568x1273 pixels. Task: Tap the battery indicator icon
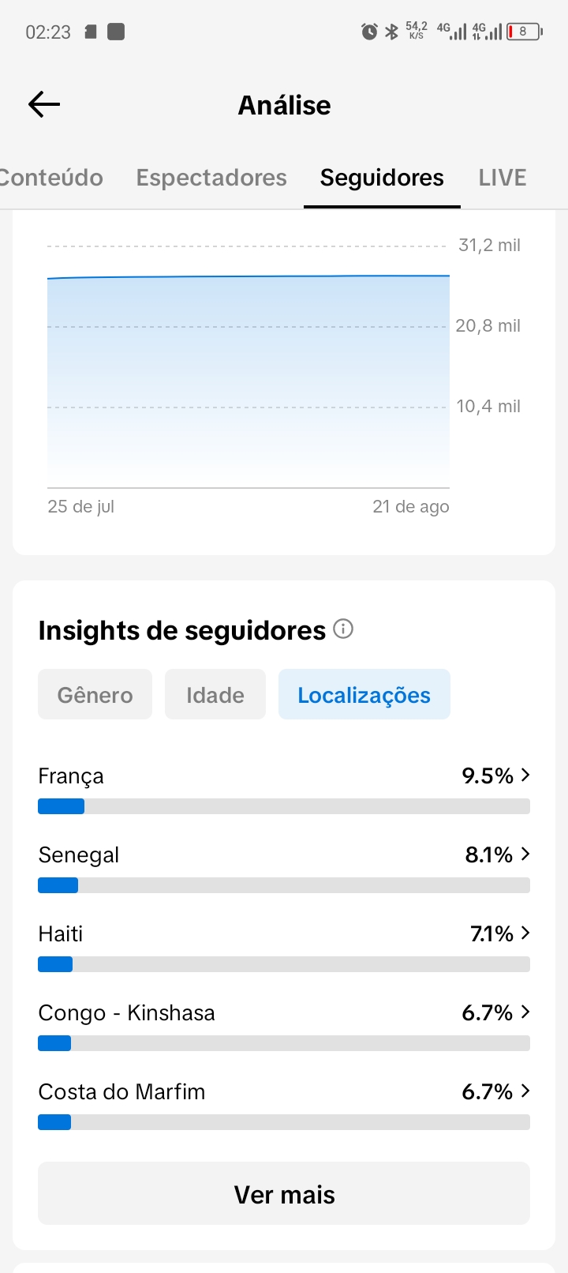coord(525,32)
